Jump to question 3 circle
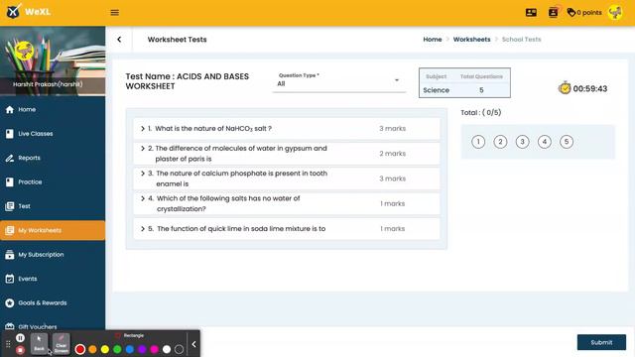The height and width of the screenshot is (357, 635). click(x=523, y=142)
